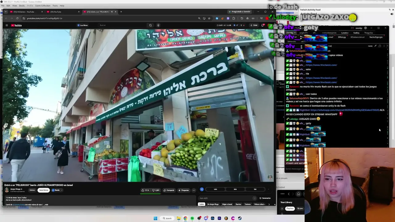Select the 'Barrios' chip
The width and height of the screenshot is (395, 222).
[x=238, y=204]
